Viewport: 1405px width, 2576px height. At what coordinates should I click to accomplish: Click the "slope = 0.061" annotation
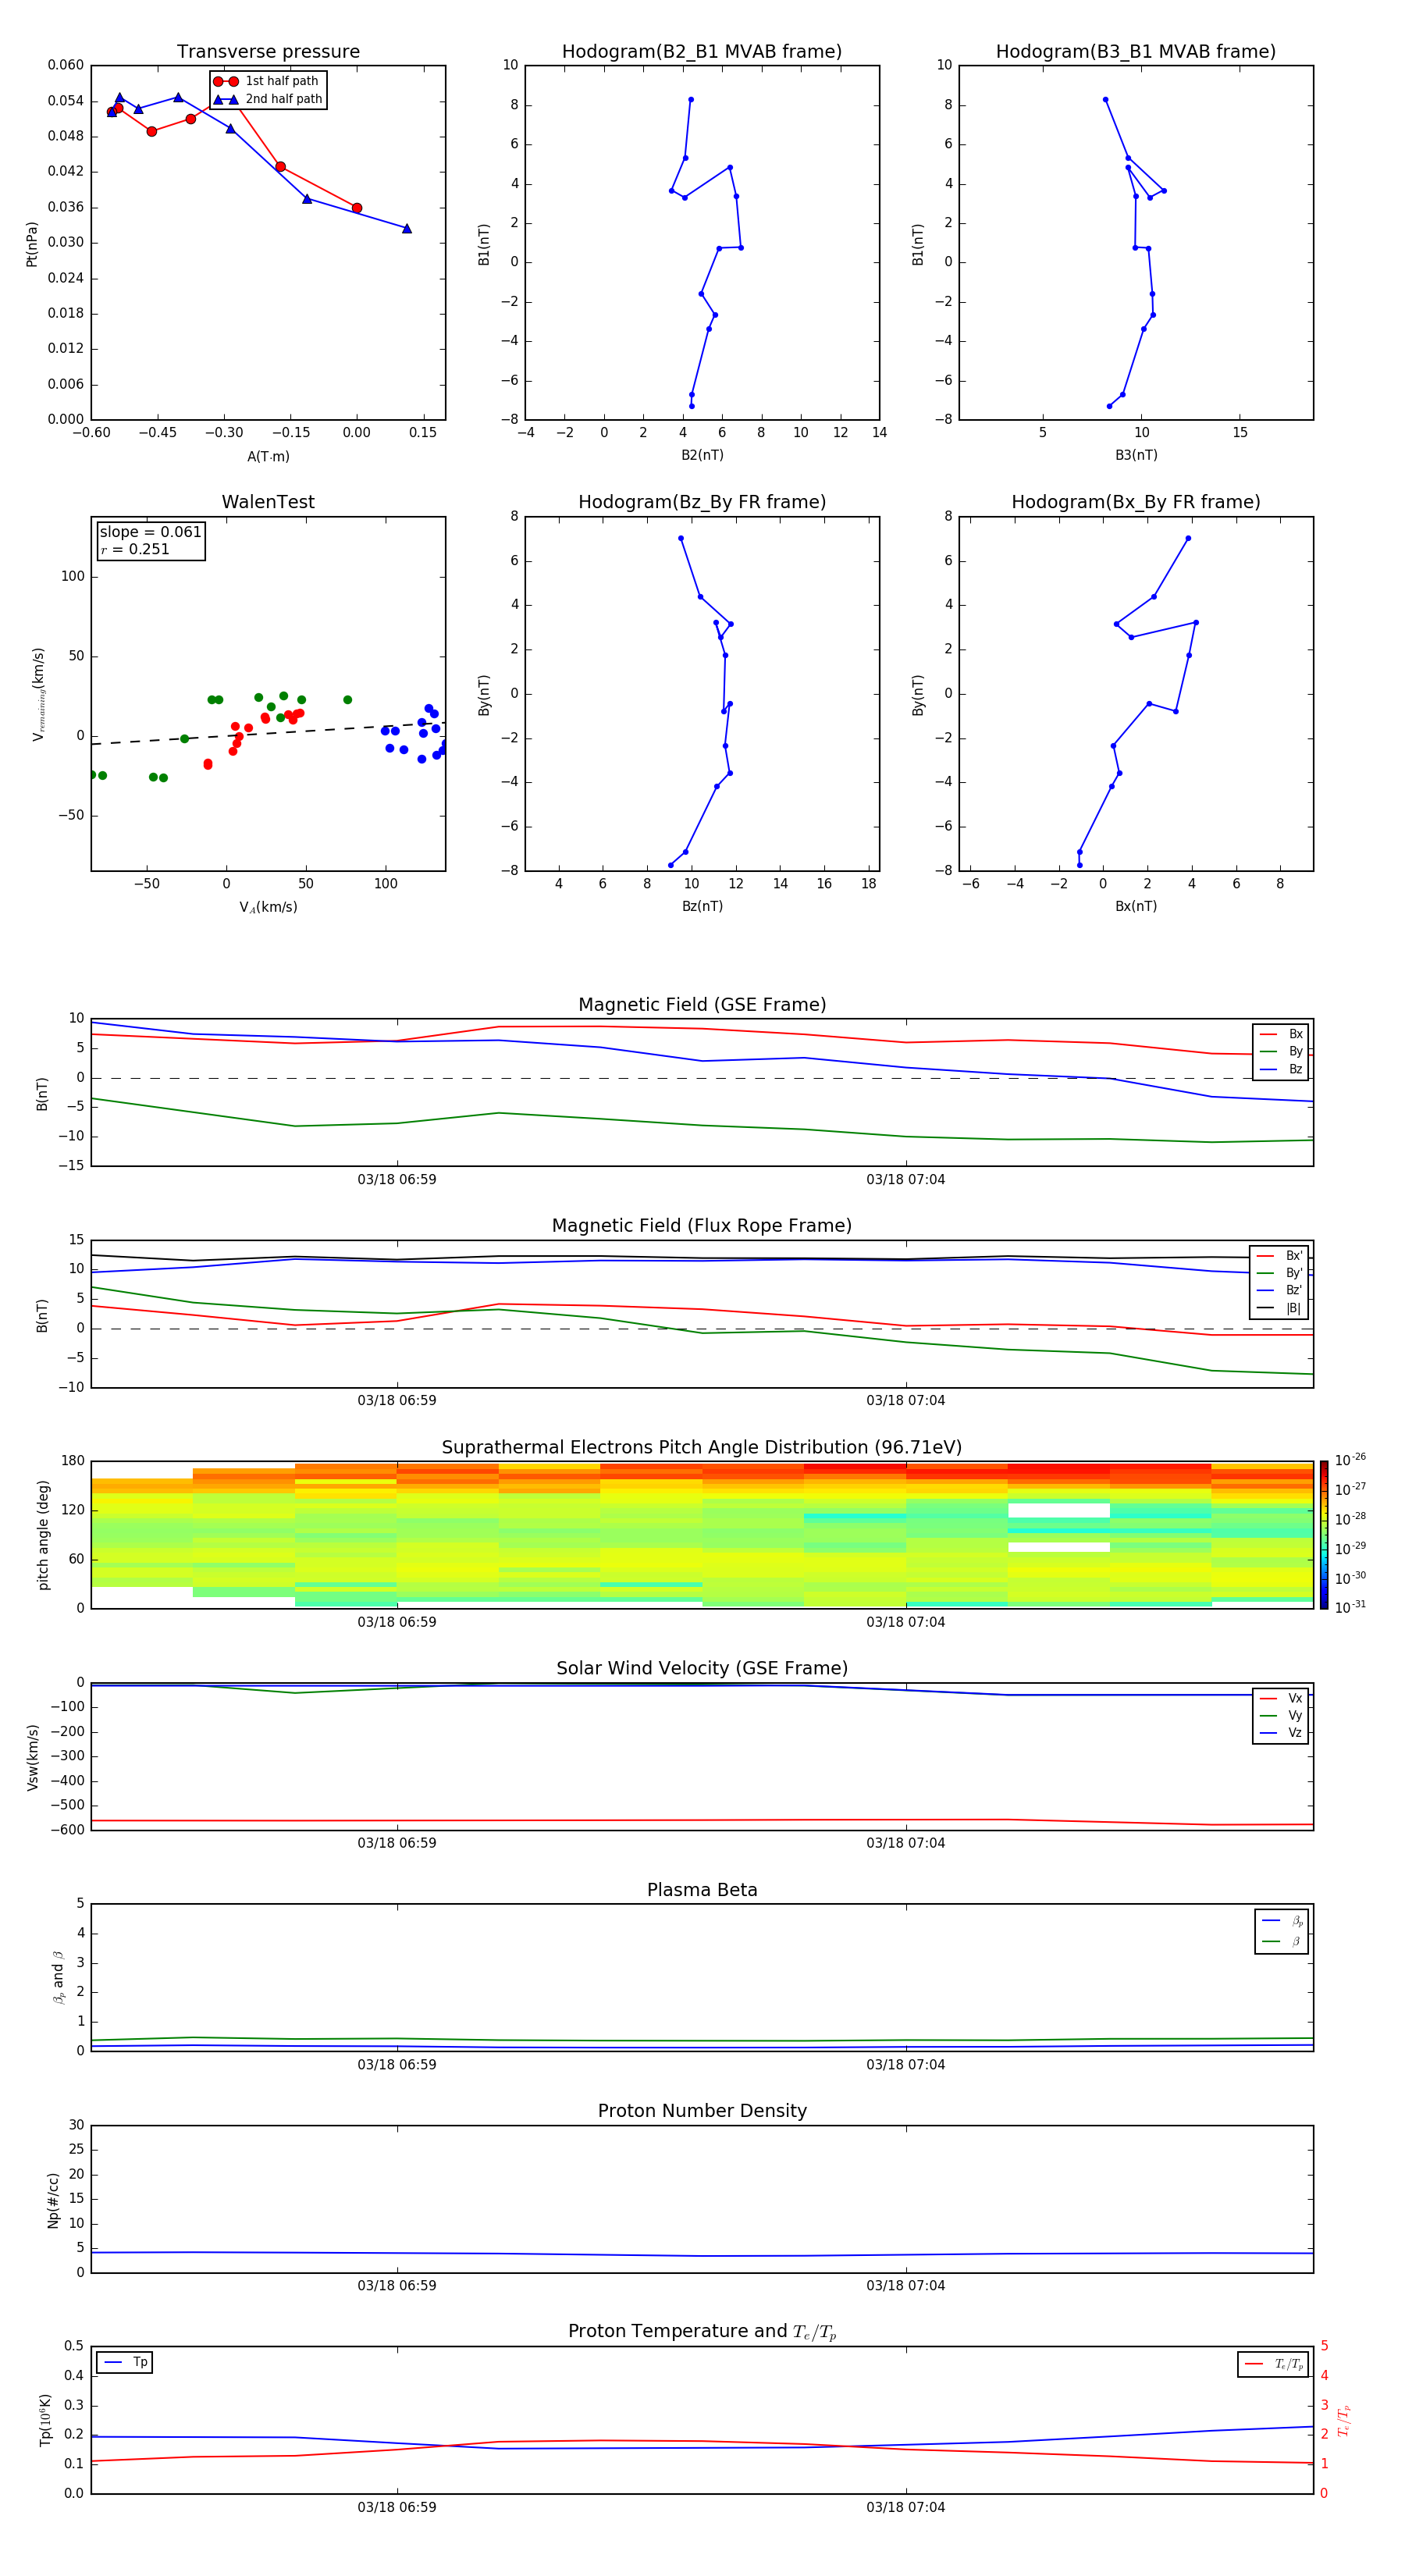coord(151,532)
